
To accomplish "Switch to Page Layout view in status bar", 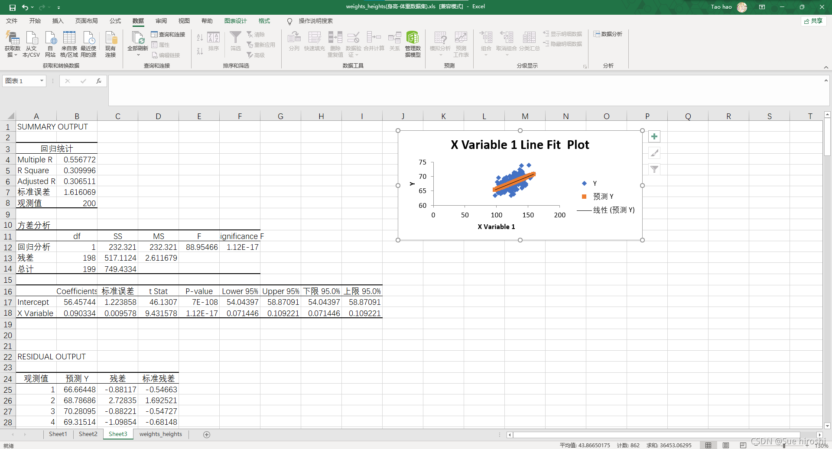I will 726,445.
